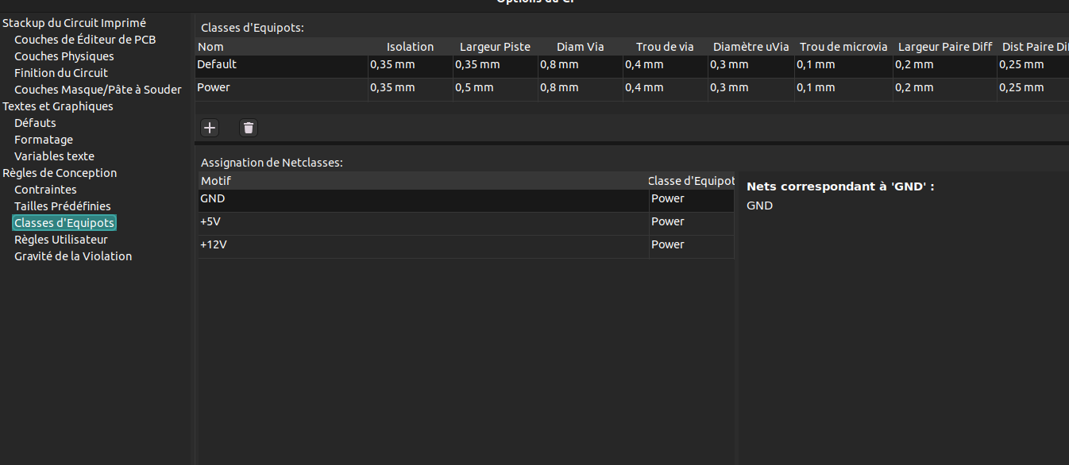Edit Default class Largeur Piste 0,35 mm

(x=496, y=66)
